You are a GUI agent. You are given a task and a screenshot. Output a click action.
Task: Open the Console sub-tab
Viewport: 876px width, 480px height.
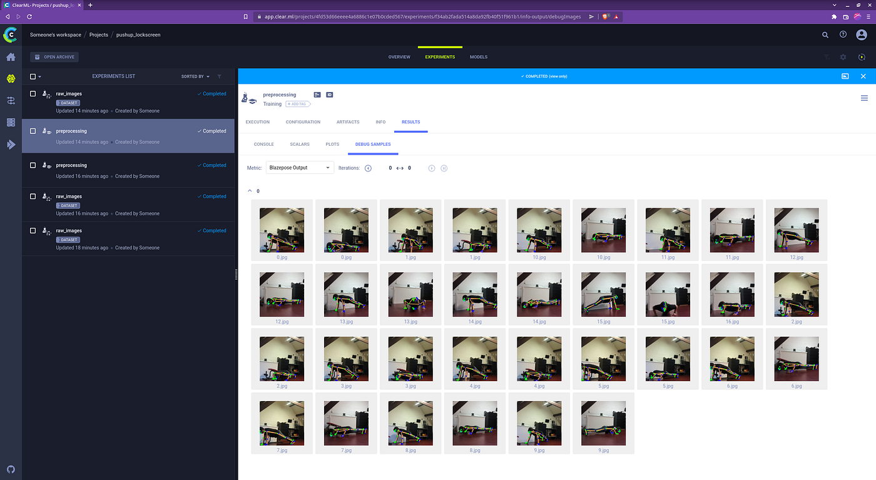click(x=263, y=145)
